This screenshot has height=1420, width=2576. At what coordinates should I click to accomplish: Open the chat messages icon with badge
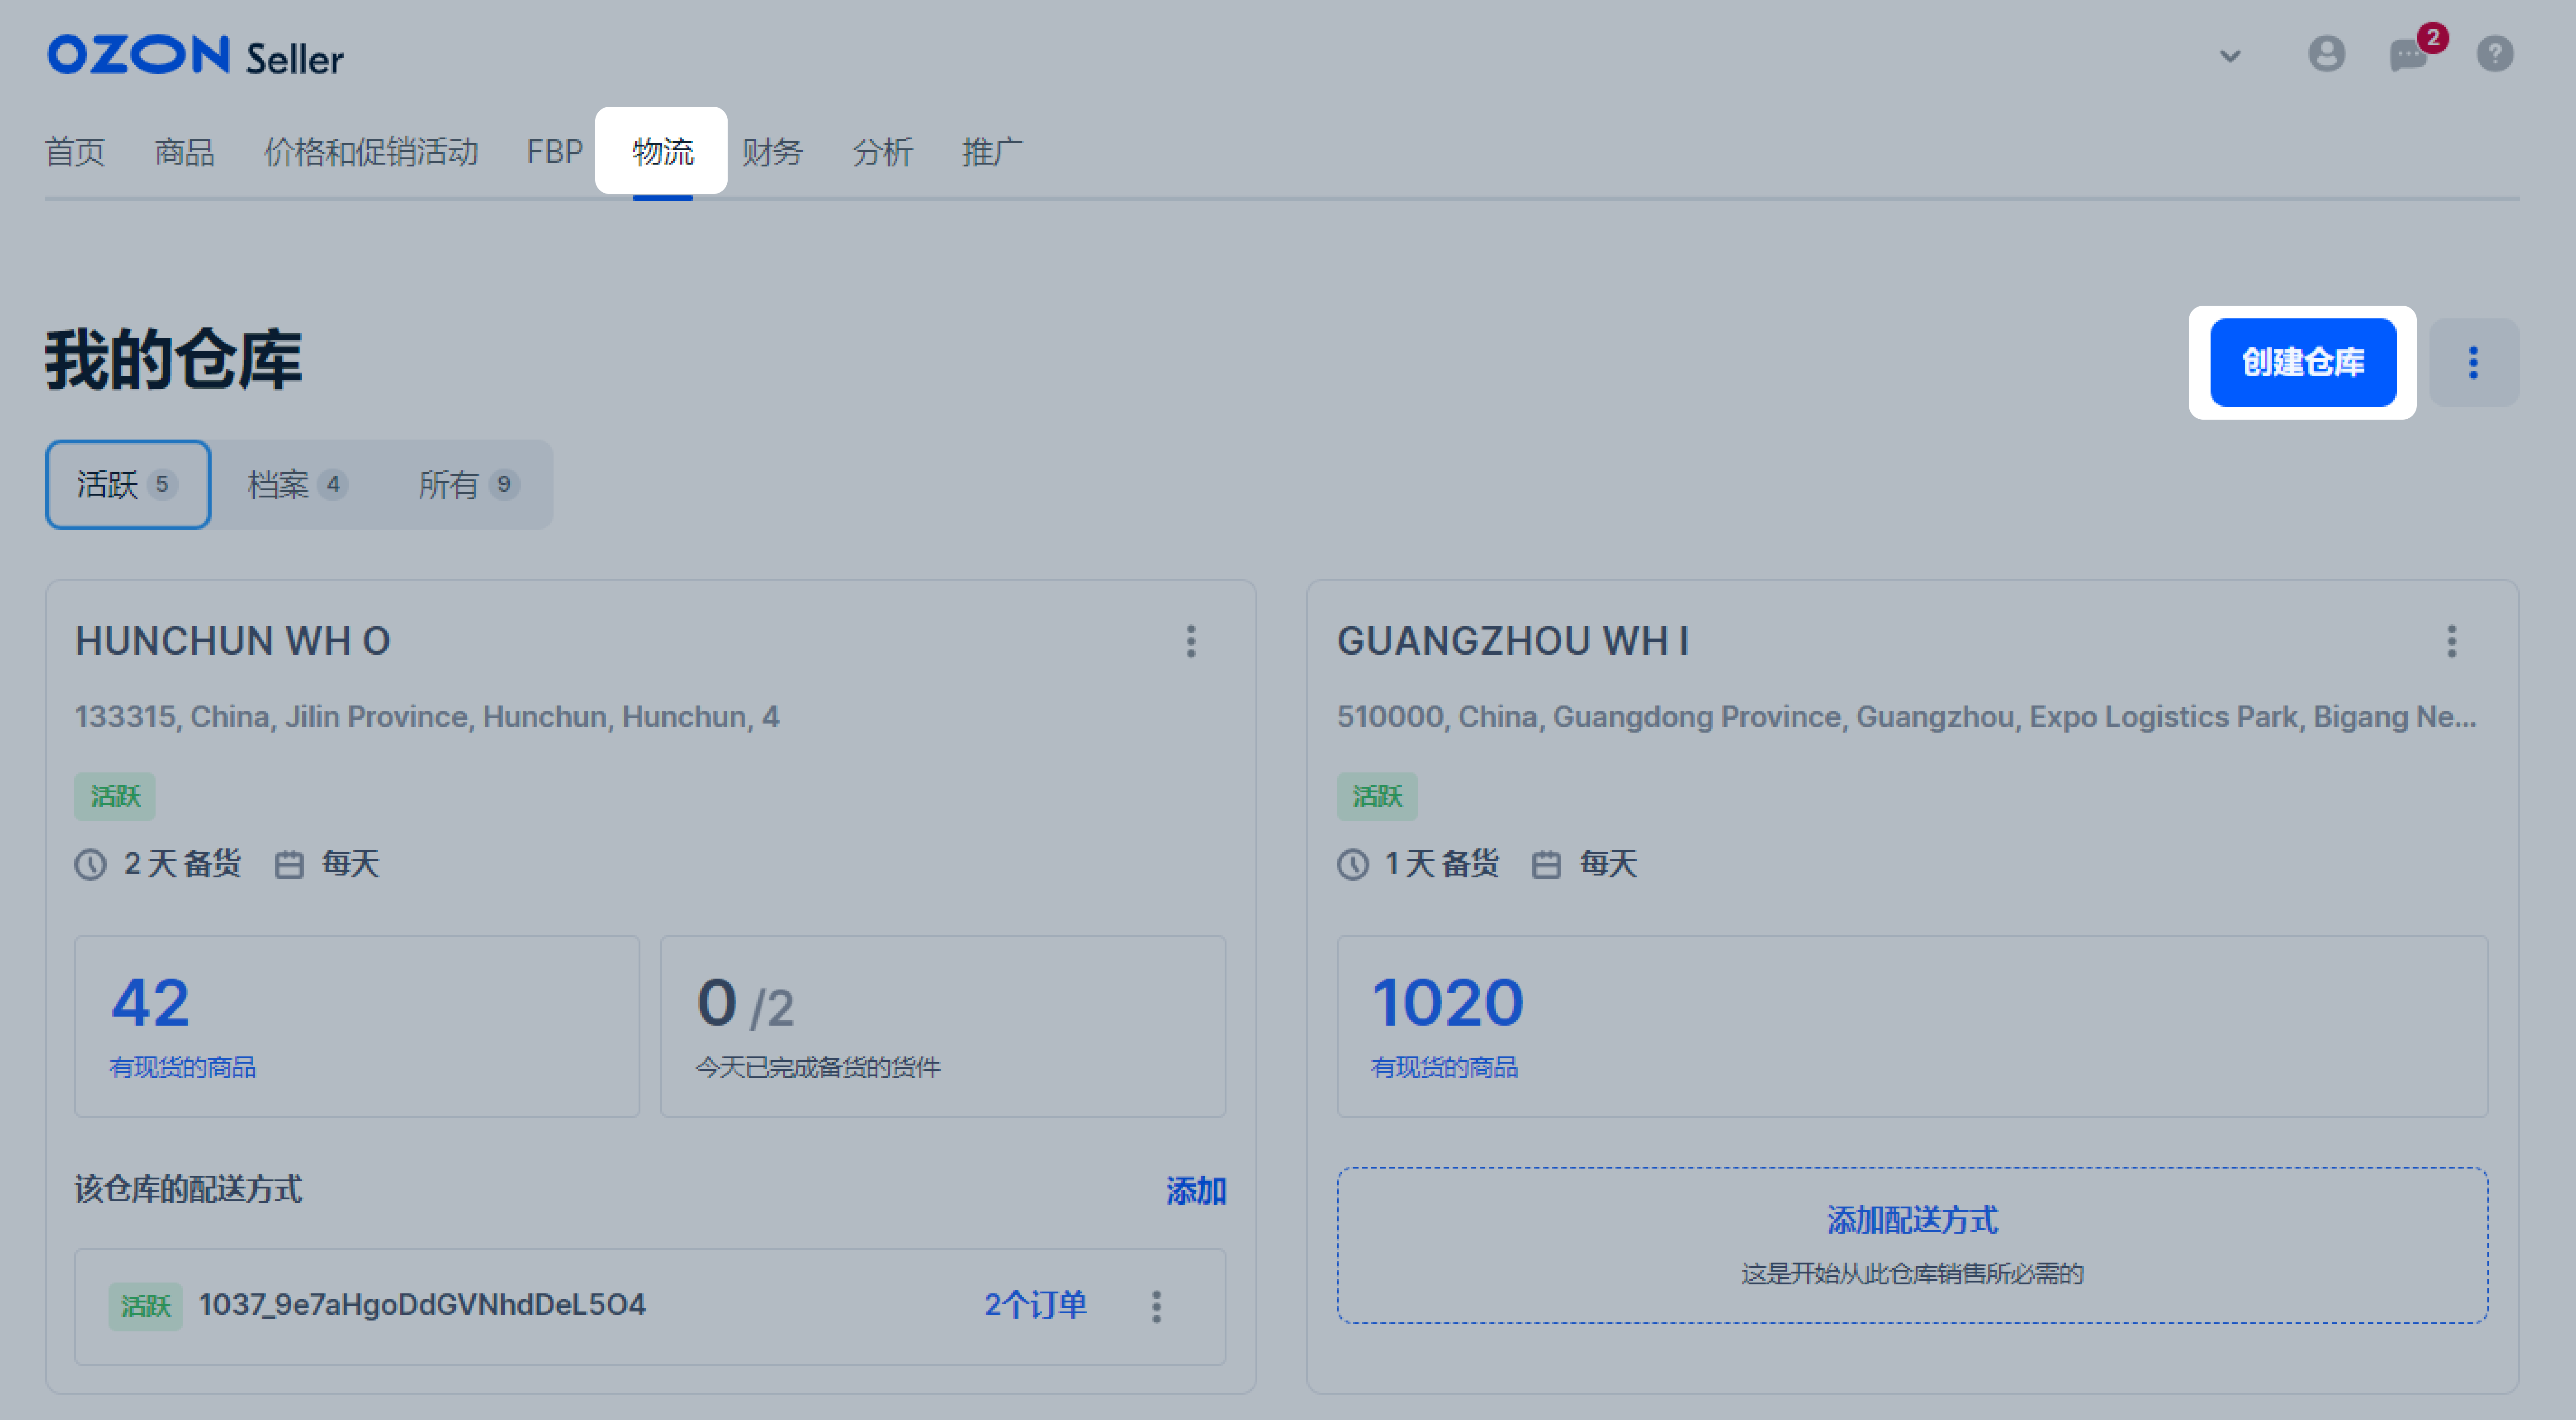(2408, 54)
